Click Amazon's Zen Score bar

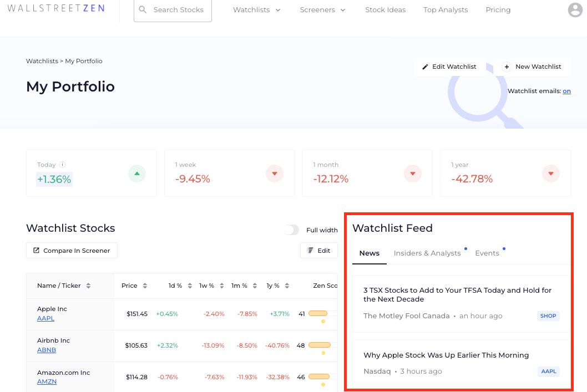[x=319, y=376]
